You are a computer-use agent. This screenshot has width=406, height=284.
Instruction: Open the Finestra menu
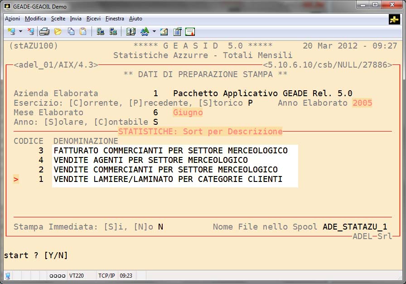[x=115, y=19]
